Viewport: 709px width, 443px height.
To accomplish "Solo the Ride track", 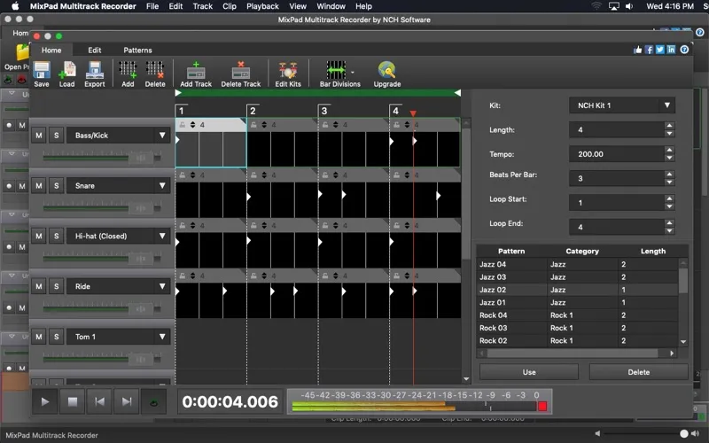I will point(56,286).
